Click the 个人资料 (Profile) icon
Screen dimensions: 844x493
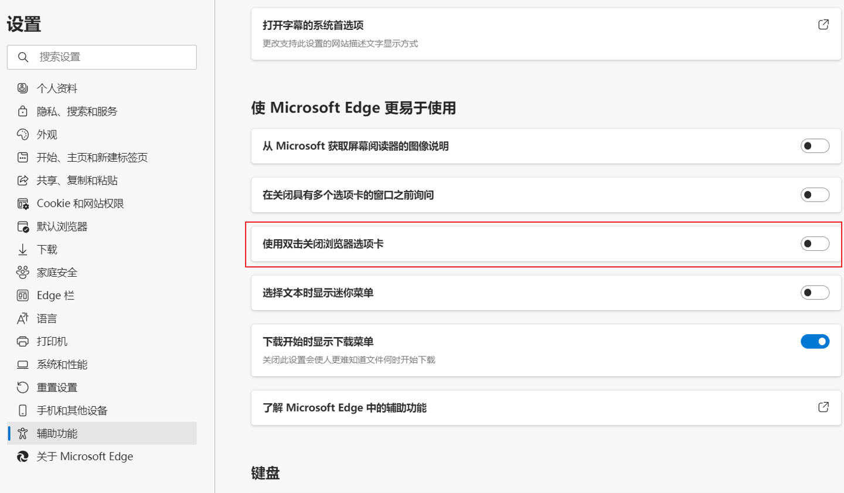point(22,88)
